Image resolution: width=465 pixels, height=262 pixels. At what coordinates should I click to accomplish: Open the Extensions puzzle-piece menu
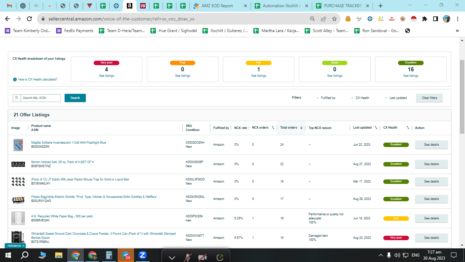(x=425, y=19)
